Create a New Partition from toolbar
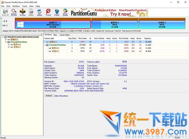Screen dimensions: 189x139 (40, 12)
